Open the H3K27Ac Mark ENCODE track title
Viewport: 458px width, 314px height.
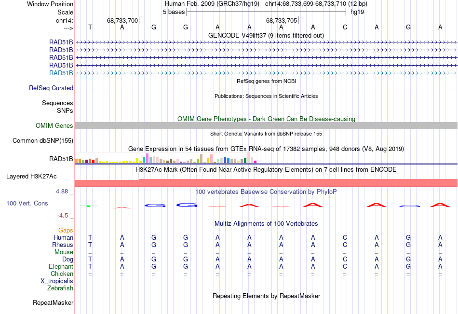tap(266, 170)
